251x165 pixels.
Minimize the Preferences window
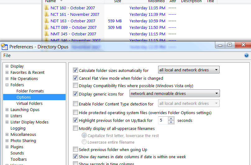click(x=220, y=45)
